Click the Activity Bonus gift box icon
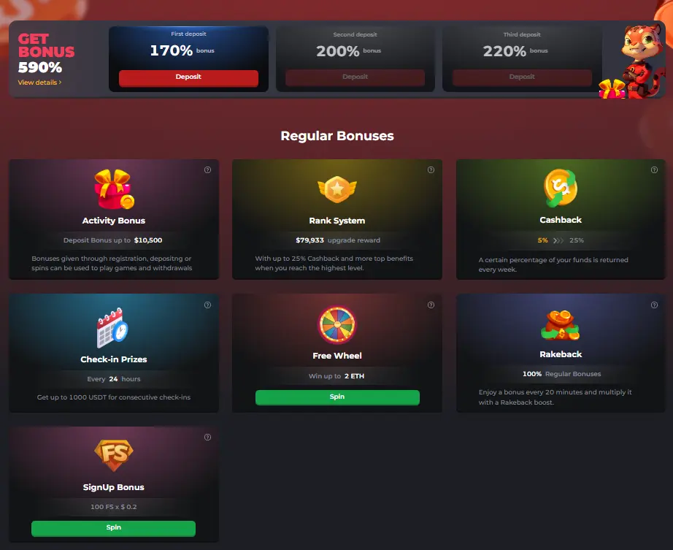Viewport: 673px width, 550px height. tap(114, 189)
